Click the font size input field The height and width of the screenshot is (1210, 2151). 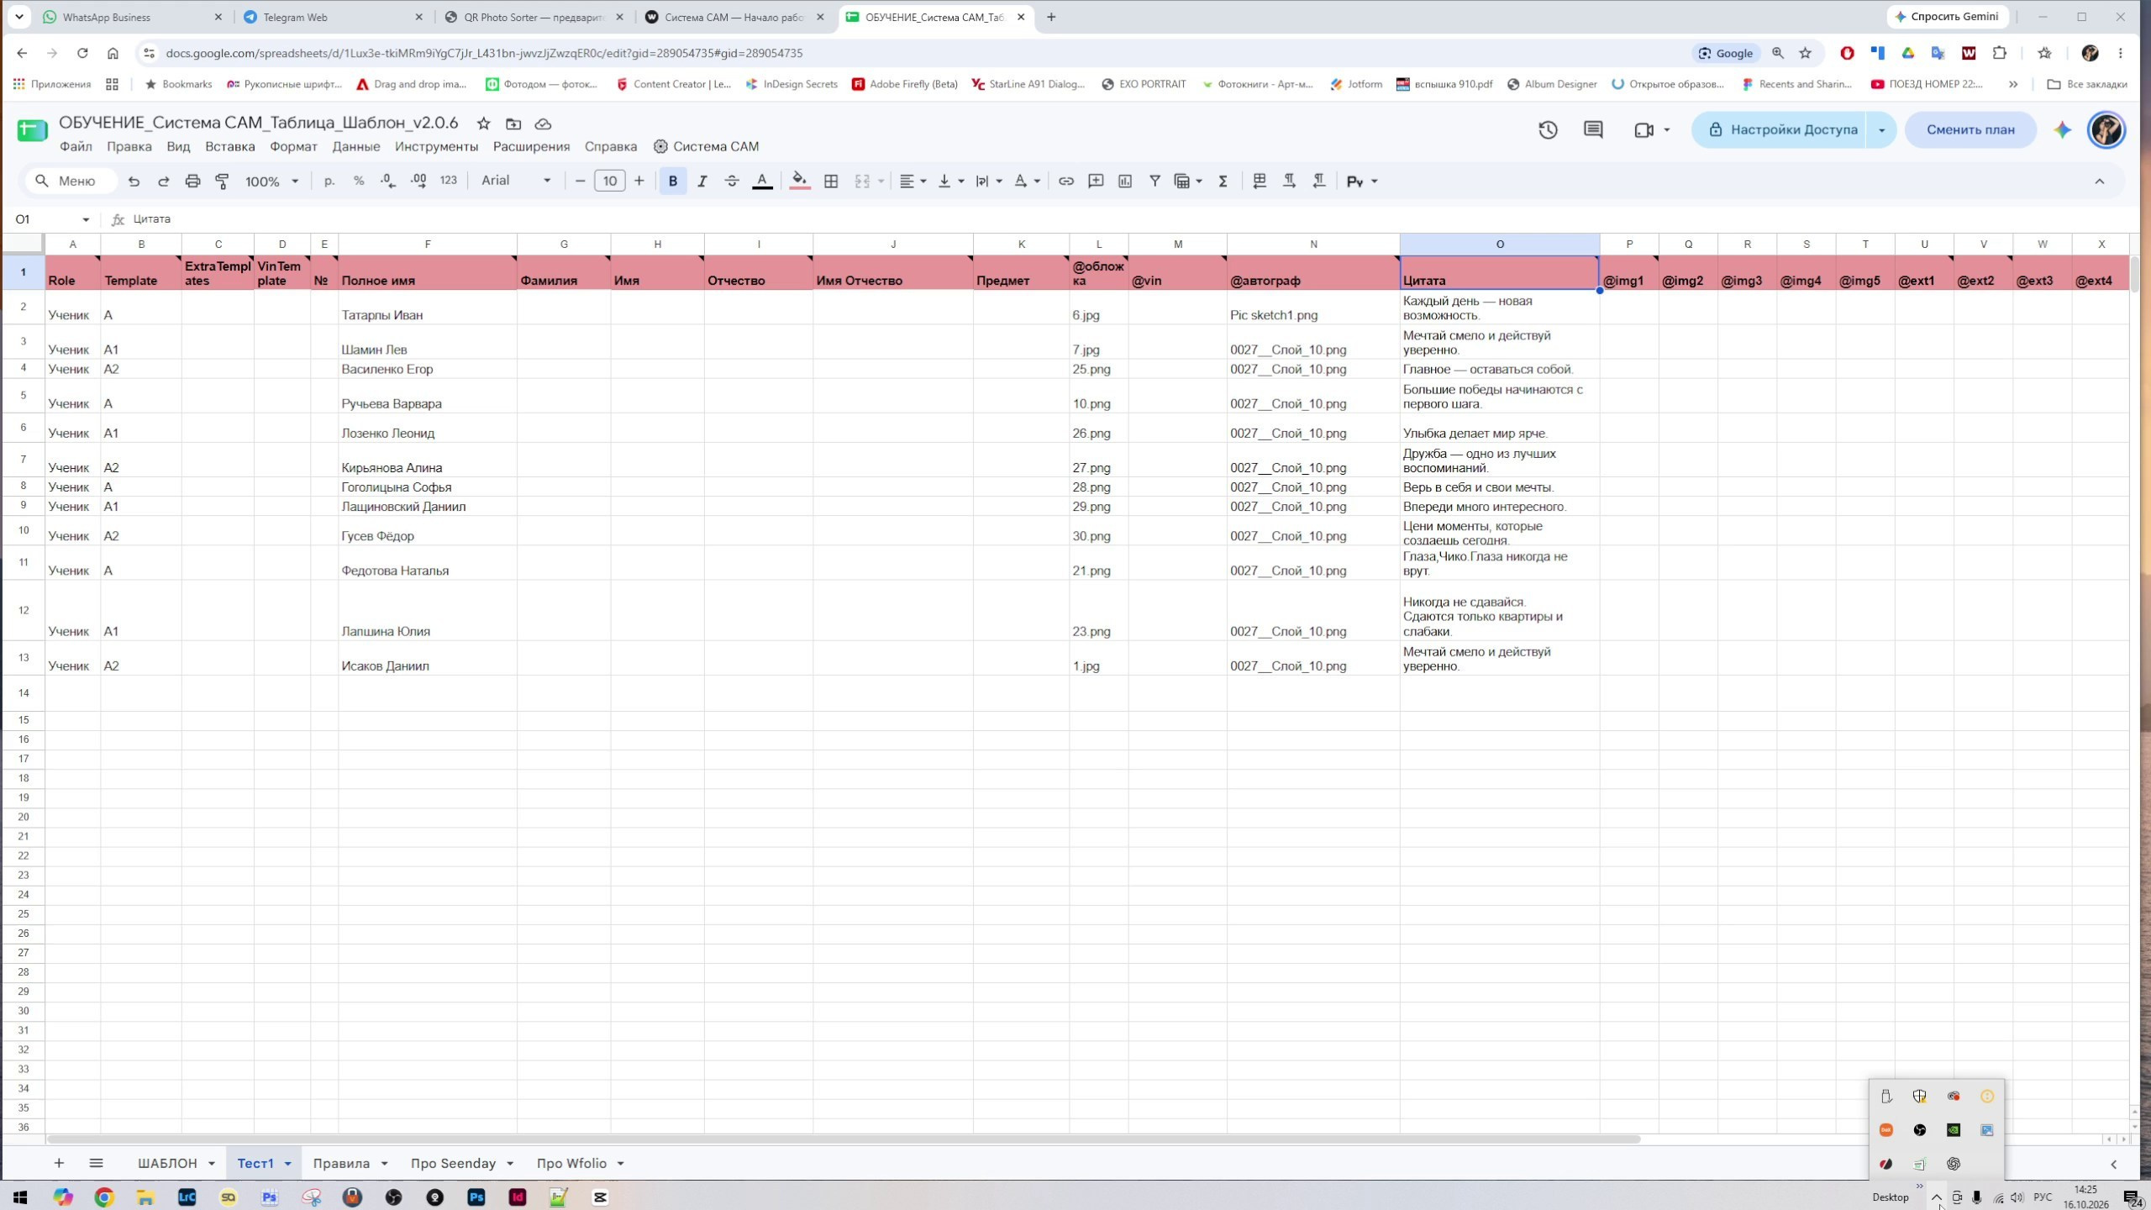point(610,181)
